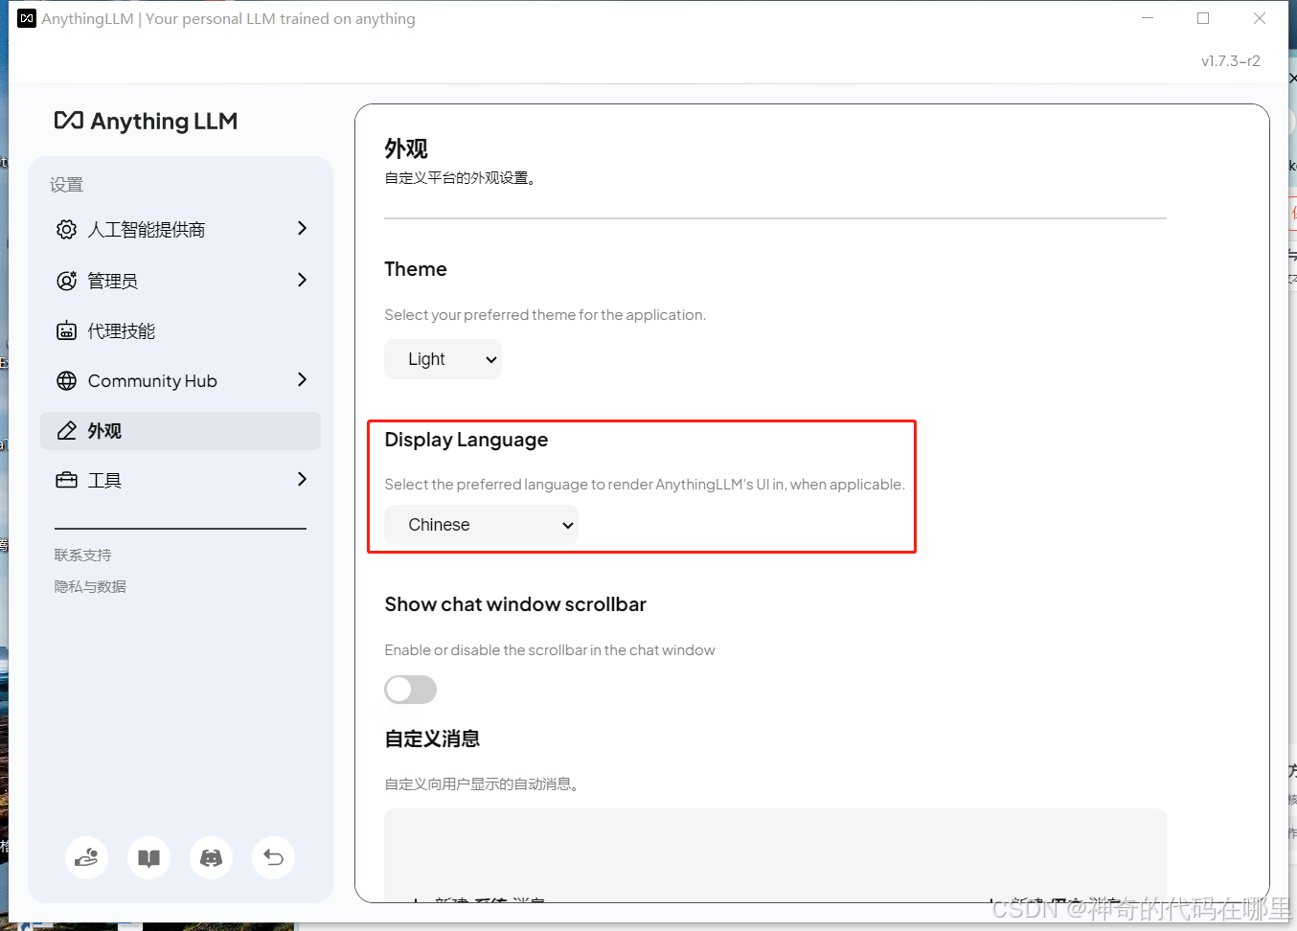Image resolution: width=1297 pixels, height=931 pixels.
Task: Maximize the AnythingLLM window
Action: tap(1203, 18)
